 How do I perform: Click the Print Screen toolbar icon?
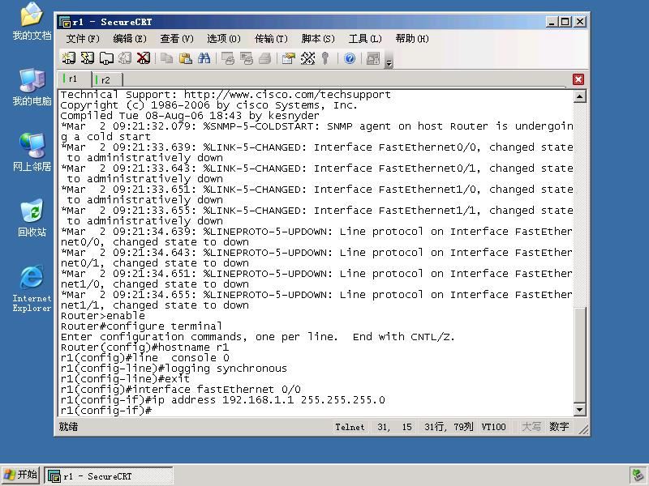[228, 58]
